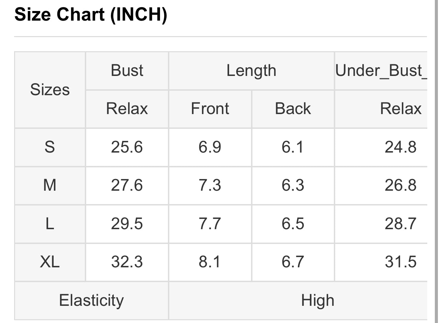Click the bust value 32.3

[x=127, y=263]
